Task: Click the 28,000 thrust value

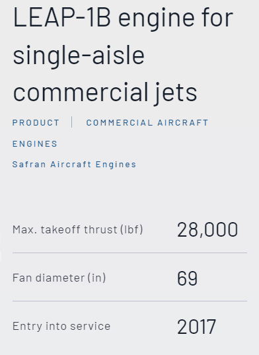Action: [x=207, y=230]
